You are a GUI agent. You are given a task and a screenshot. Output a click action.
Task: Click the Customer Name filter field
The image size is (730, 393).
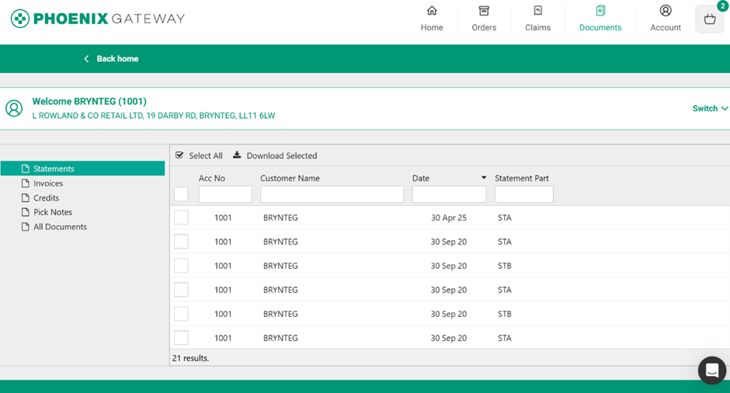(332, 194)
